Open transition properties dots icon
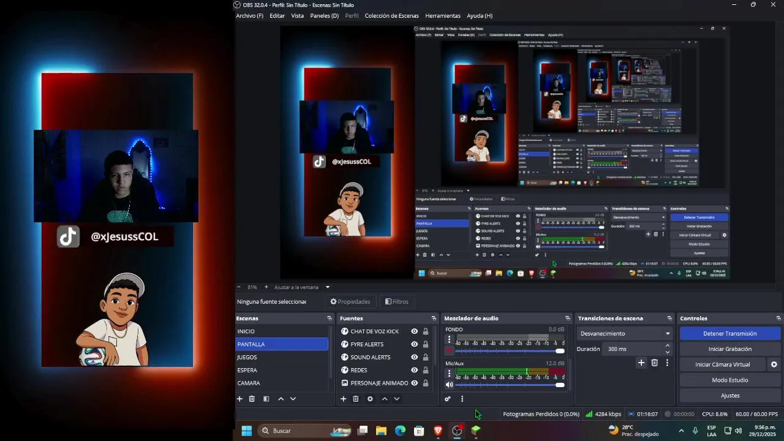The height and width of the screenshot is (441, 784). [x=667, y=363]
